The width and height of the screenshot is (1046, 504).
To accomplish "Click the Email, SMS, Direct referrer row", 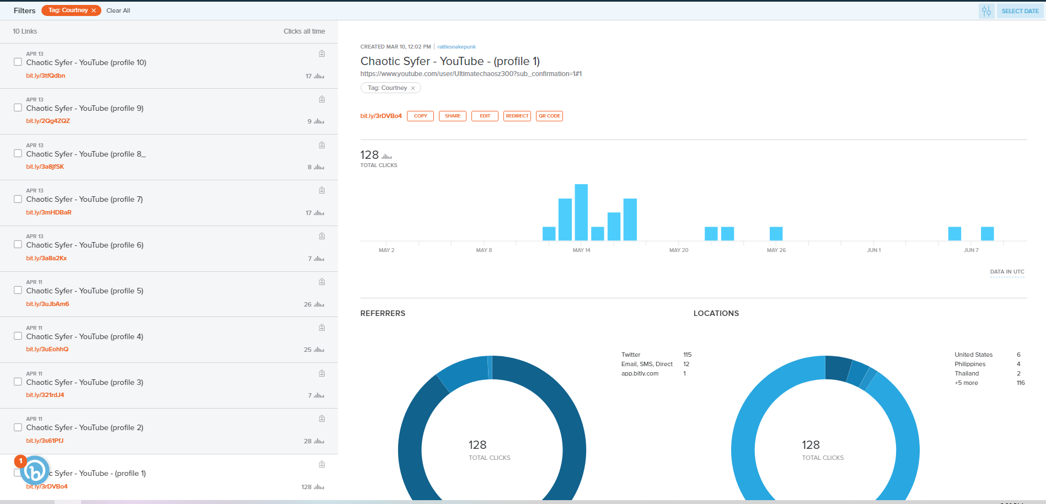I will click(x=656, y=364).
